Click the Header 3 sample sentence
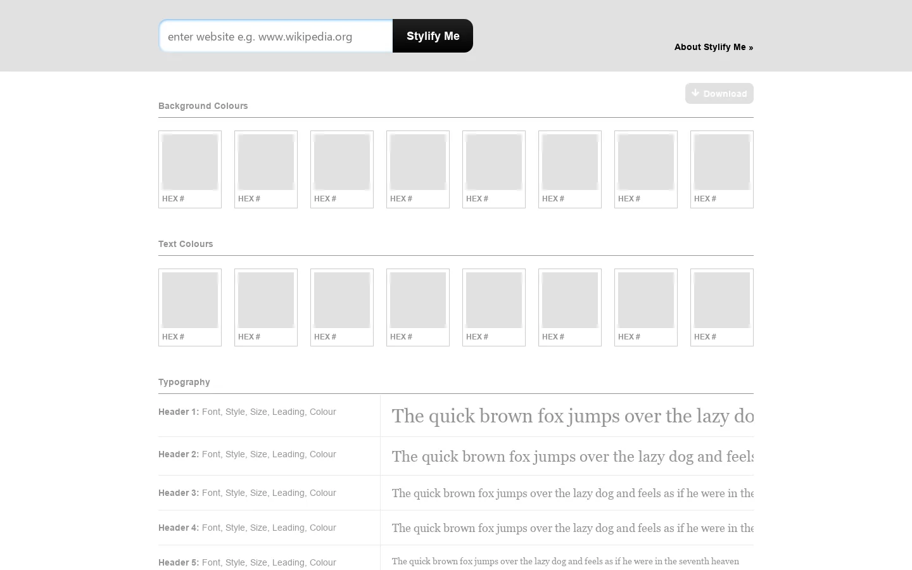 pyautogui.click(x=573, y=493)
